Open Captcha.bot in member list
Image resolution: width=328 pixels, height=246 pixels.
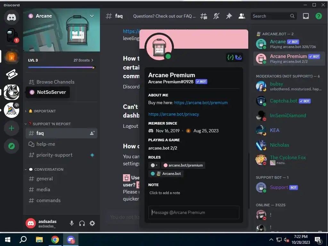coord(289,101)
